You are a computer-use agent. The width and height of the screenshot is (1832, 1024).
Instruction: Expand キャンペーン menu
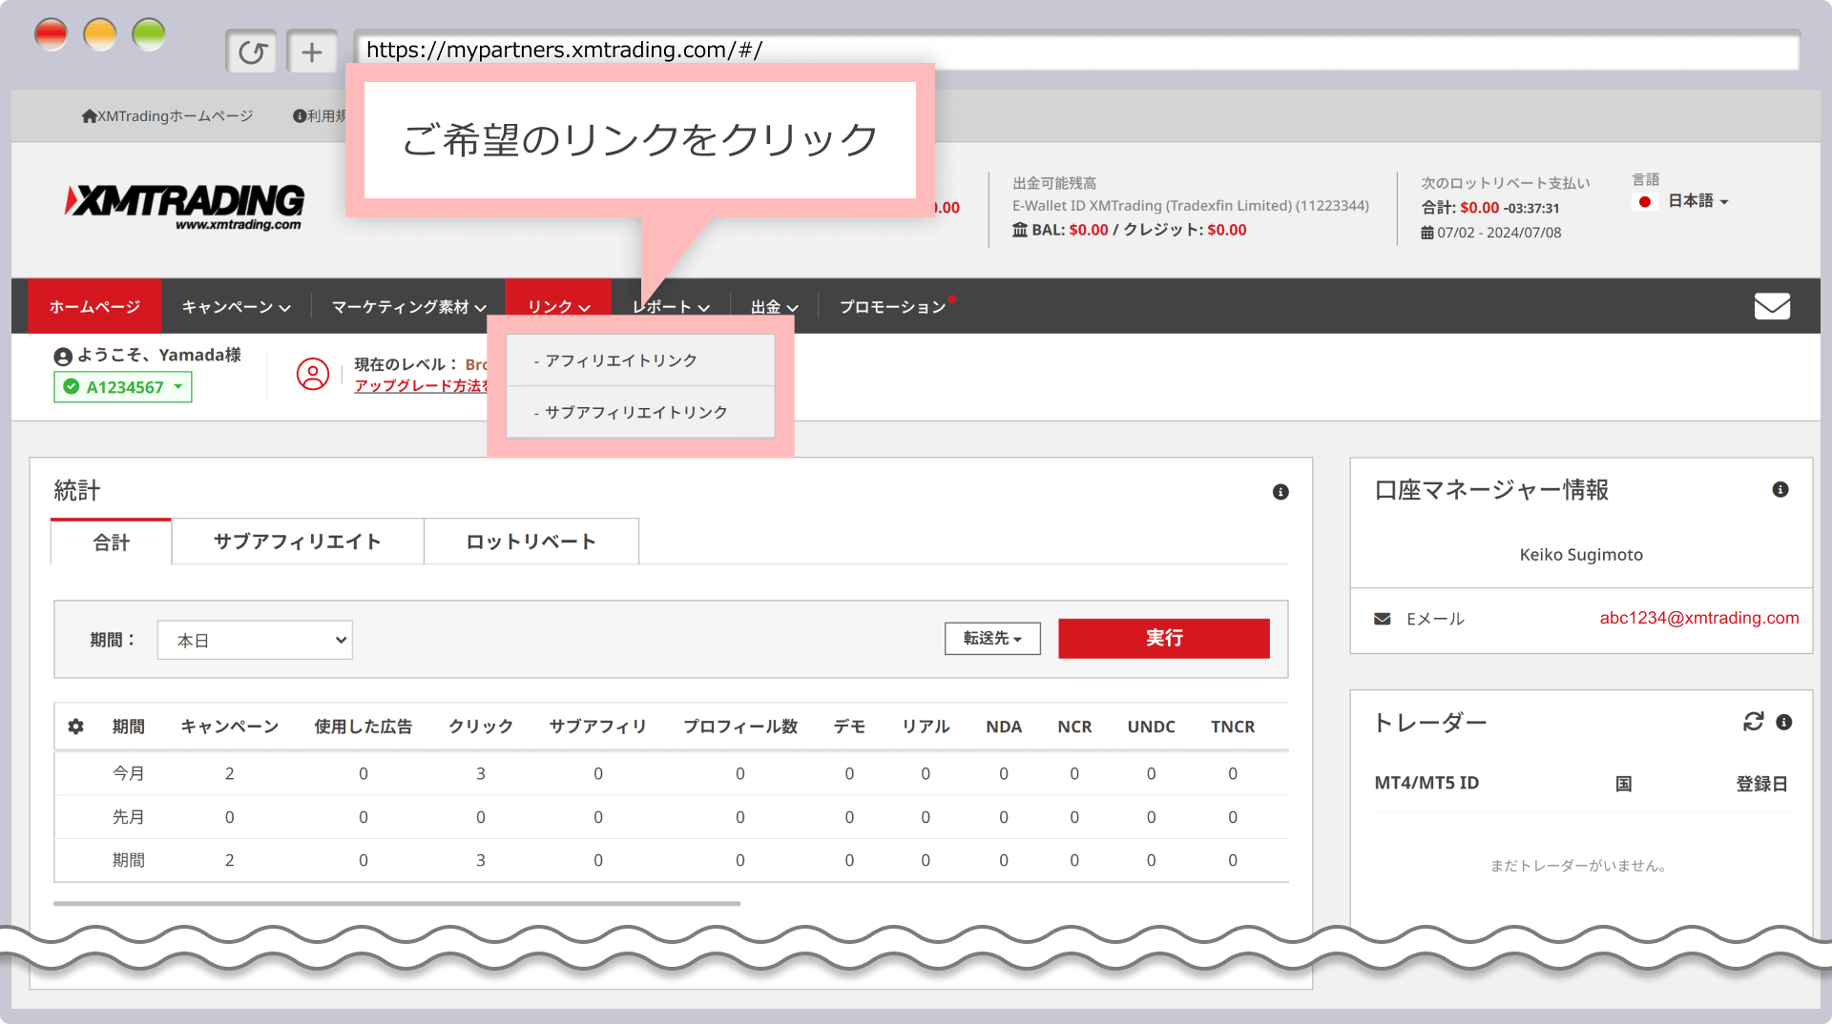[x=236, y=306]
